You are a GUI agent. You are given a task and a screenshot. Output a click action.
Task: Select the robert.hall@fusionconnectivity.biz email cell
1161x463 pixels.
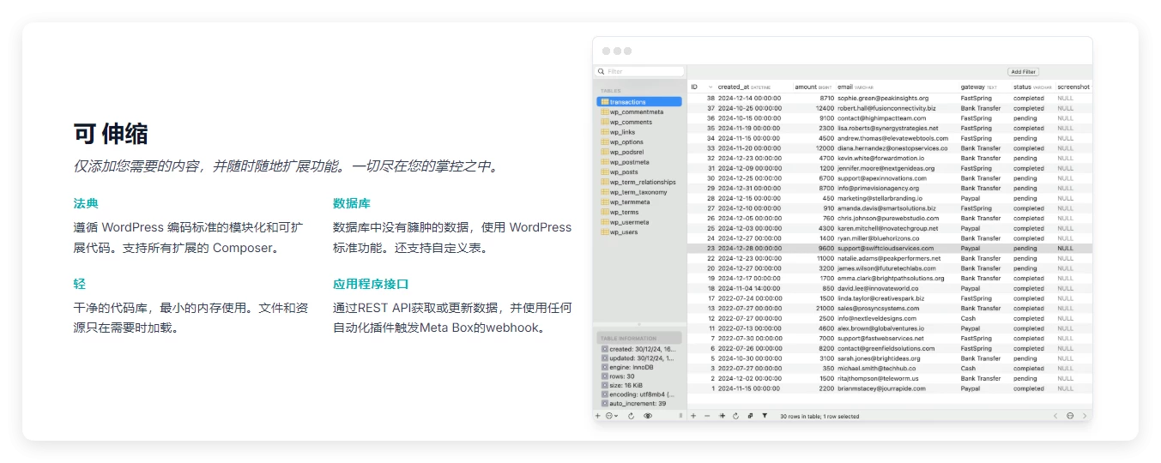coord(886,109)
